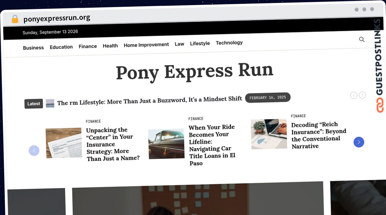Open 'Unpacking the Center in Your Insurance Strategy' article

tap(113, 144)
